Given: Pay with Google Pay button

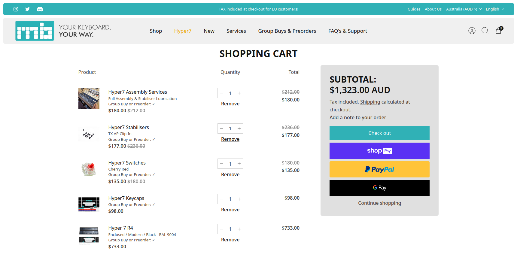Looking at the screenshot, I should [379, 188].
